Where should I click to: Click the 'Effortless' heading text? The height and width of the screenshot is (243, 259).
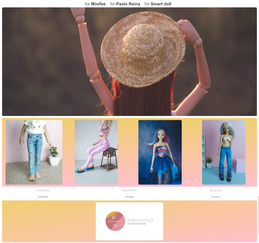click(43, 197)
